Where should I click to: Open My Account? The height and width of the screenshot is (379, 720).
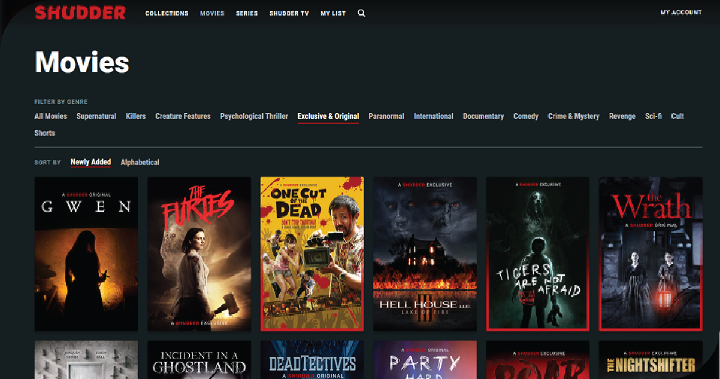680,13
